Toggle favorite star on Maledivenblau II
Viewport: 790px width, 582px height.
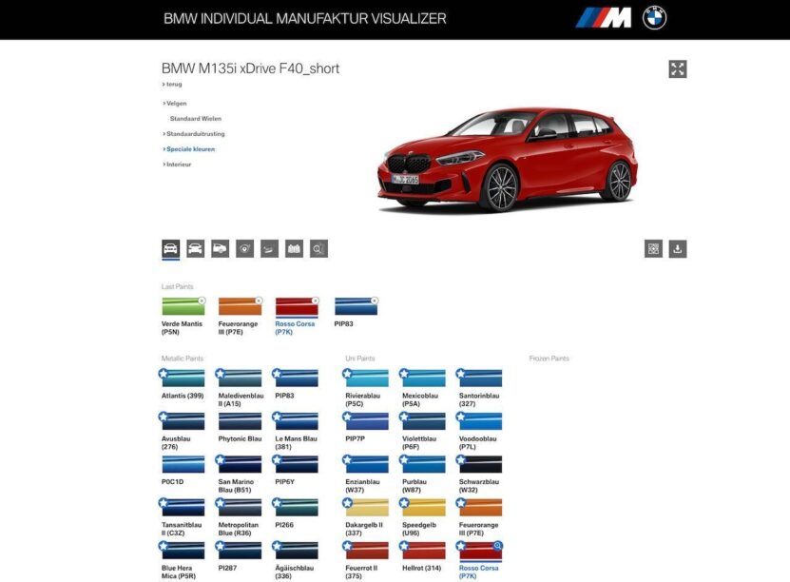point(220,374)
